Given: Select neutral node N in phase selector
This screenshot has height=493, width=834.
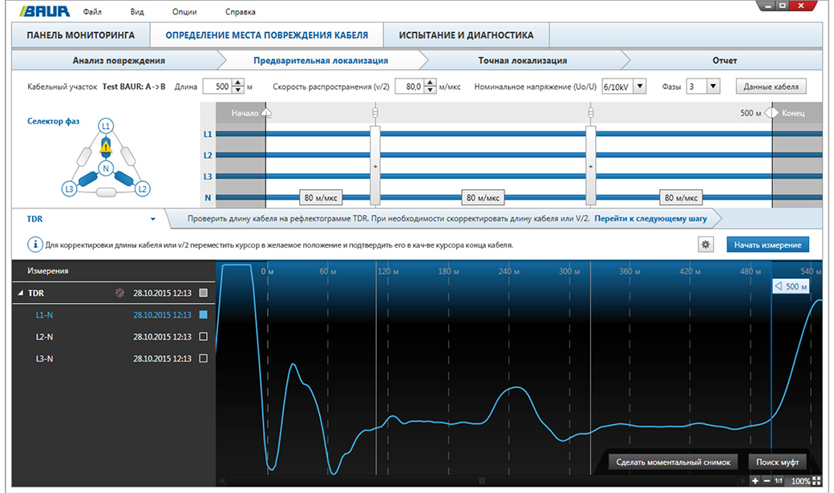Looking at the screenshot, I should click(106, 168).
